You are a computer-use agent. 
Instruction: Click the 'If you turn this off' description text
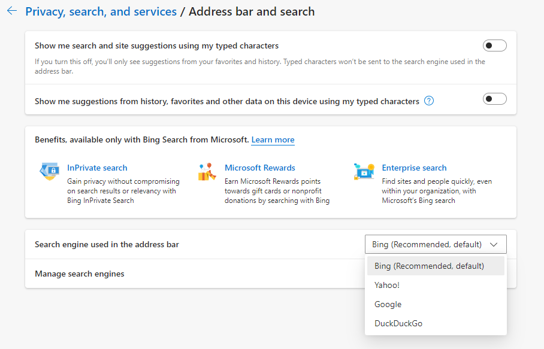point(260,66)
